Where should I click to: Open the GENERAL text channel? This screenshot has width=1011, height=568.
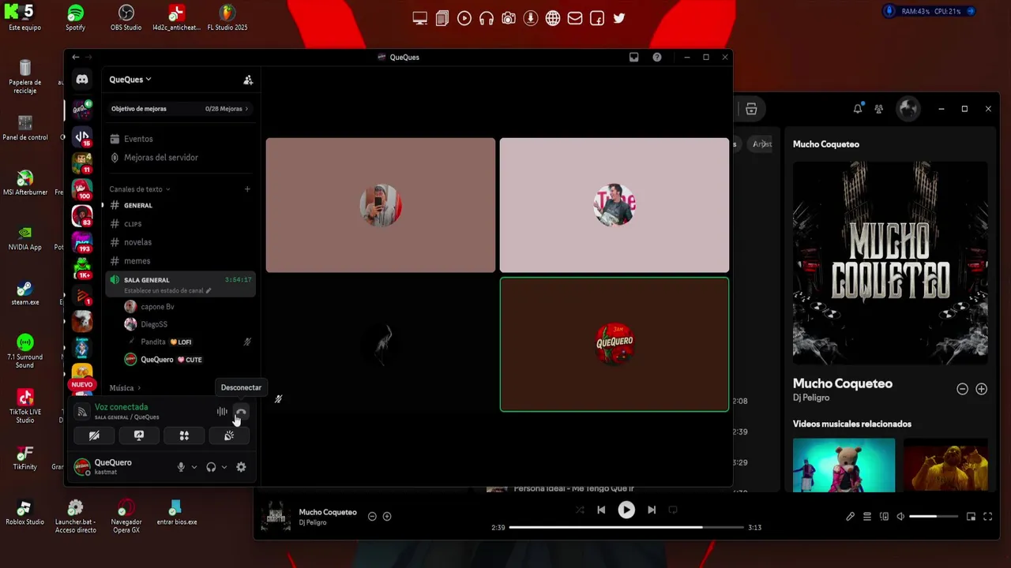pyautogui.click(x=180, y=205)
